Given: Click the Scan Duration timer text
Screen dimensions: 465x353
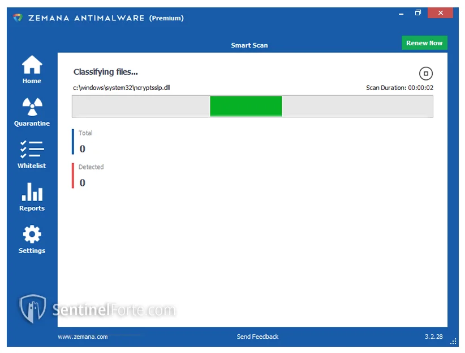Looking at the screenshot, I should [399, 88].
